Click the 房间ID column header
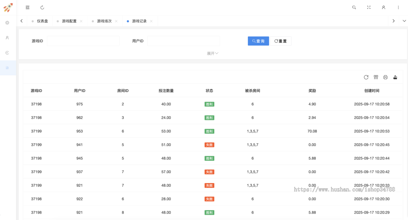This screenshot has width=408, height=220. (x=123, y=91)
